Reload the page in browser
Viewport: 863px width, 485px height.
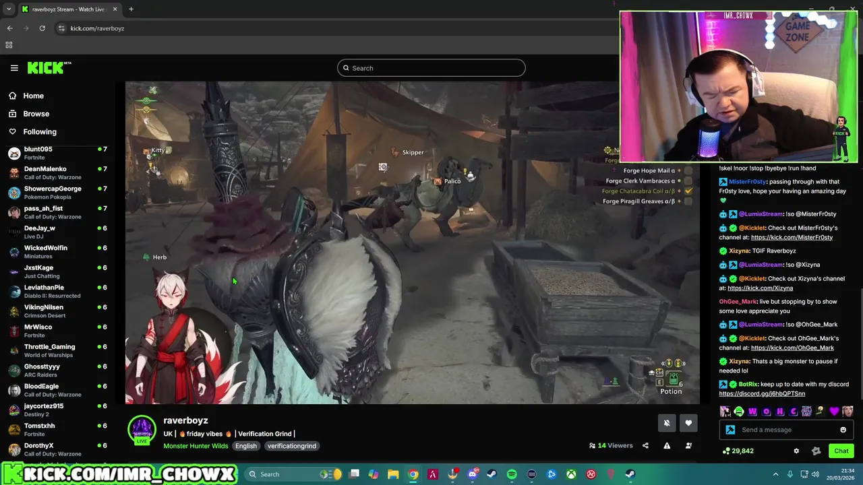(42, 28)
